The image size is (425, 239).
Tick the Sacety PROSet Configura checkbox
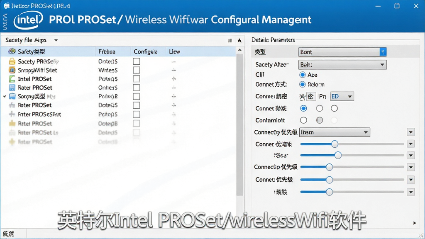(x=136, y=61)
